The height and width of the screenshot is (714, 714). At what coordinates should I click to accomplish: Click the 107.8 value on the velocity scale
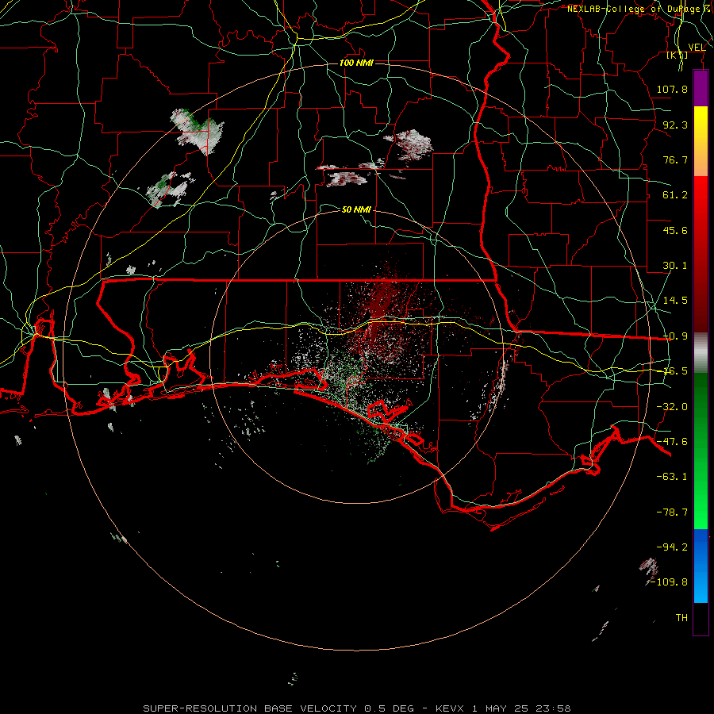tap(672, 89)
